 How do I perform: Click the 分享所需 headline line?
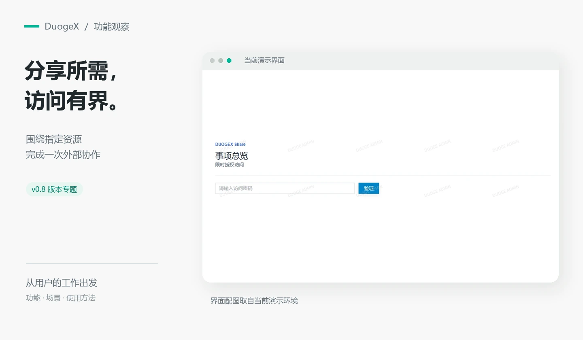click(x=71, y=71)
